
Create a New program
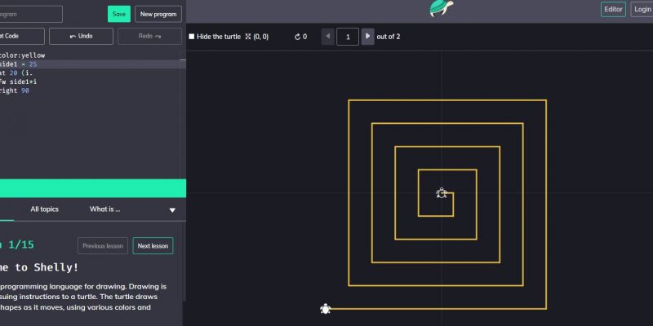pos(158,14)
